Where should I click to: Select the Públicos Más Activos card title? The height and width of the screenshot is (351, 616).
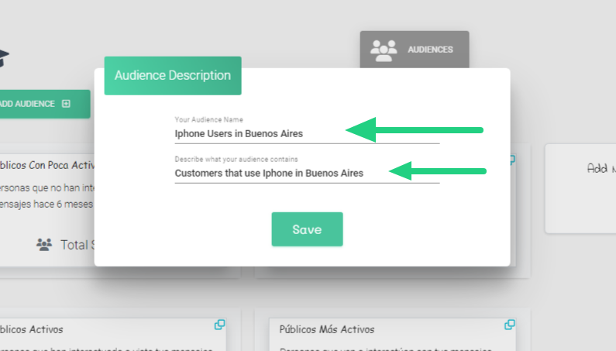(326, 329)
